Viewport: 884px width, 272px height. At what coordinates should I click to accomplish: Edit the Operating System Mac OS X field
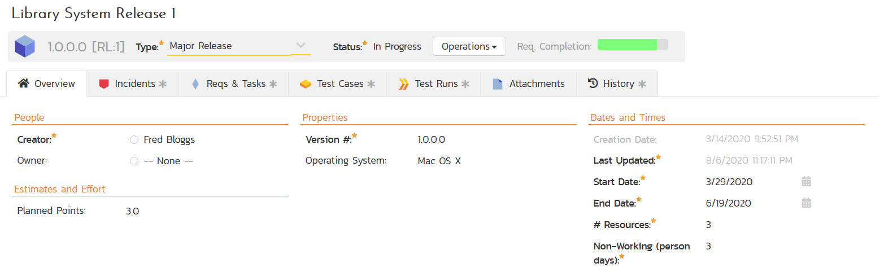pos(439,161)
